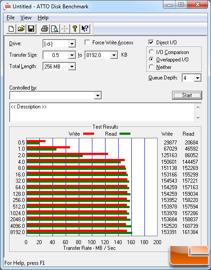Expand the Drive selection dropdown
211x270 pixels.
[x=72, y=44]
